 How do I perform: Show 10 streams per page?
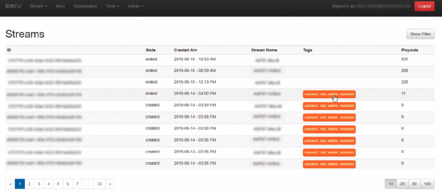(x=390, y=184)
